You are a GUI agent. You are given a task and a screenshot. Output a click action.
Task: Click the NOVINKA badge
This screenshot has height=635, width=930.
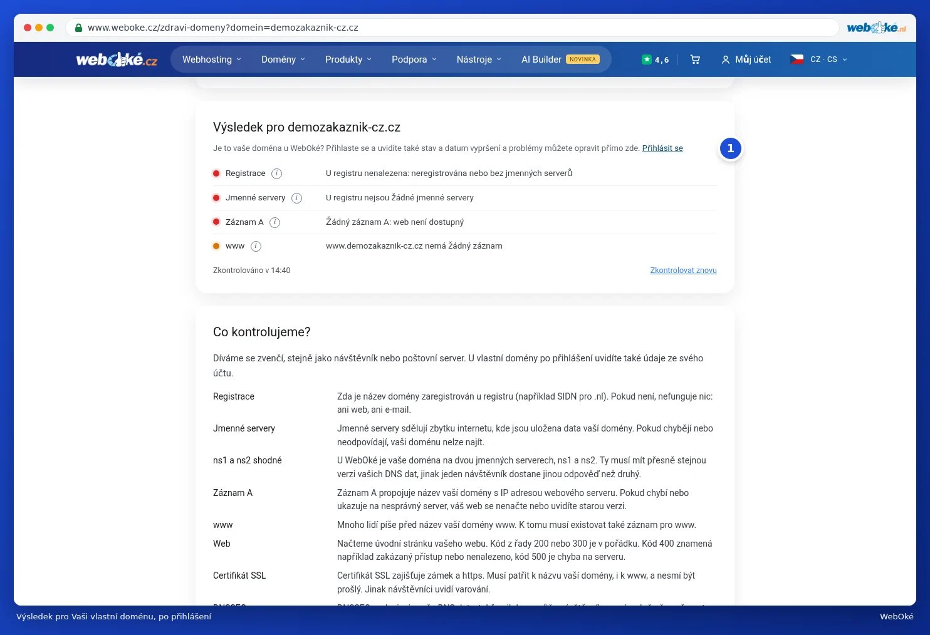click(x=583, y=59)
